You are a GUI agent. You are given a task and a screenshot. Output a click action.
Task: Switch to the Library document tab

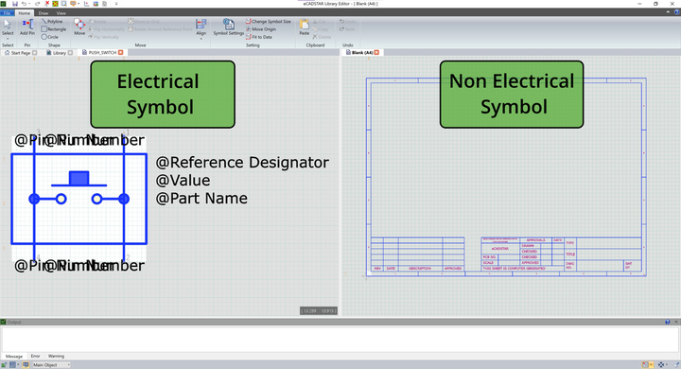tap(60, 53)
